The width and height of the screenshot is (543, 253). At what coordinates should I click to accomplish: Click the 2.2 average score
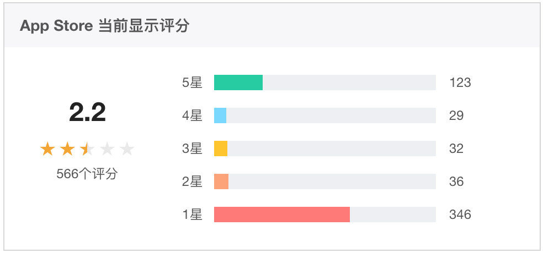[87, 113]
